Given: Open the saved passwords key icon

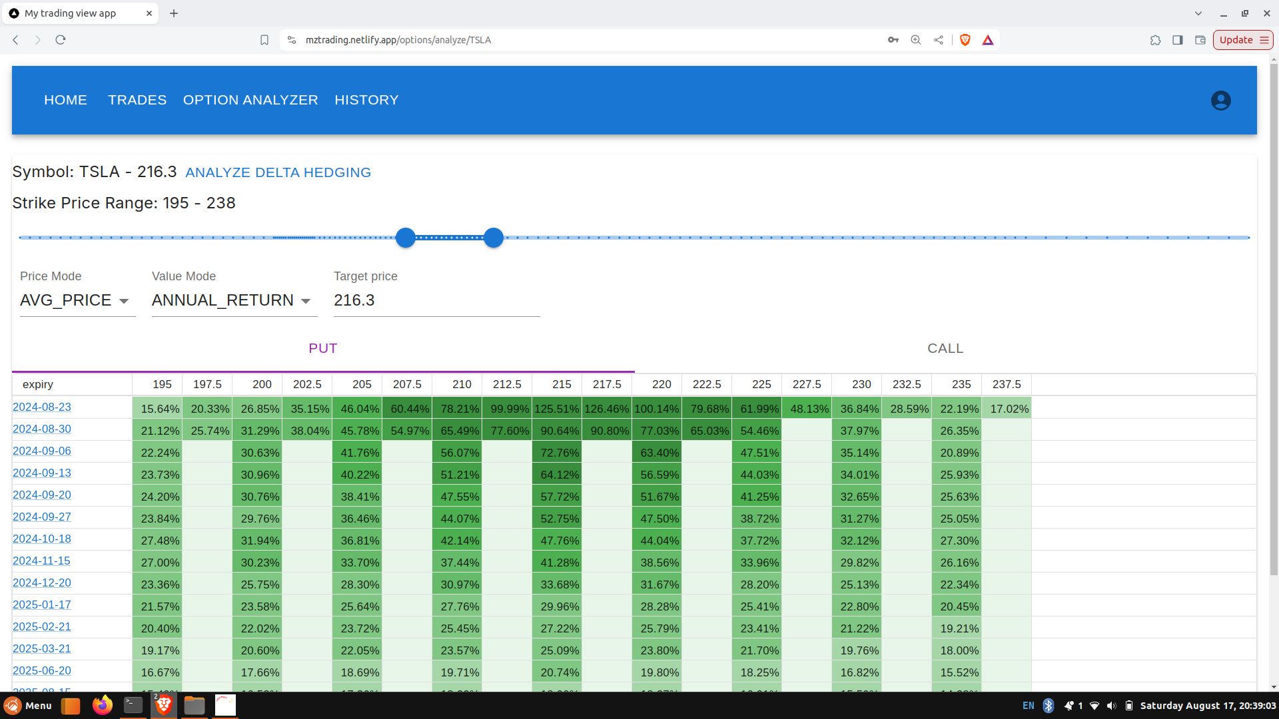Looking at the screenshot, I should pyautogui.click(x=893, y=40).
